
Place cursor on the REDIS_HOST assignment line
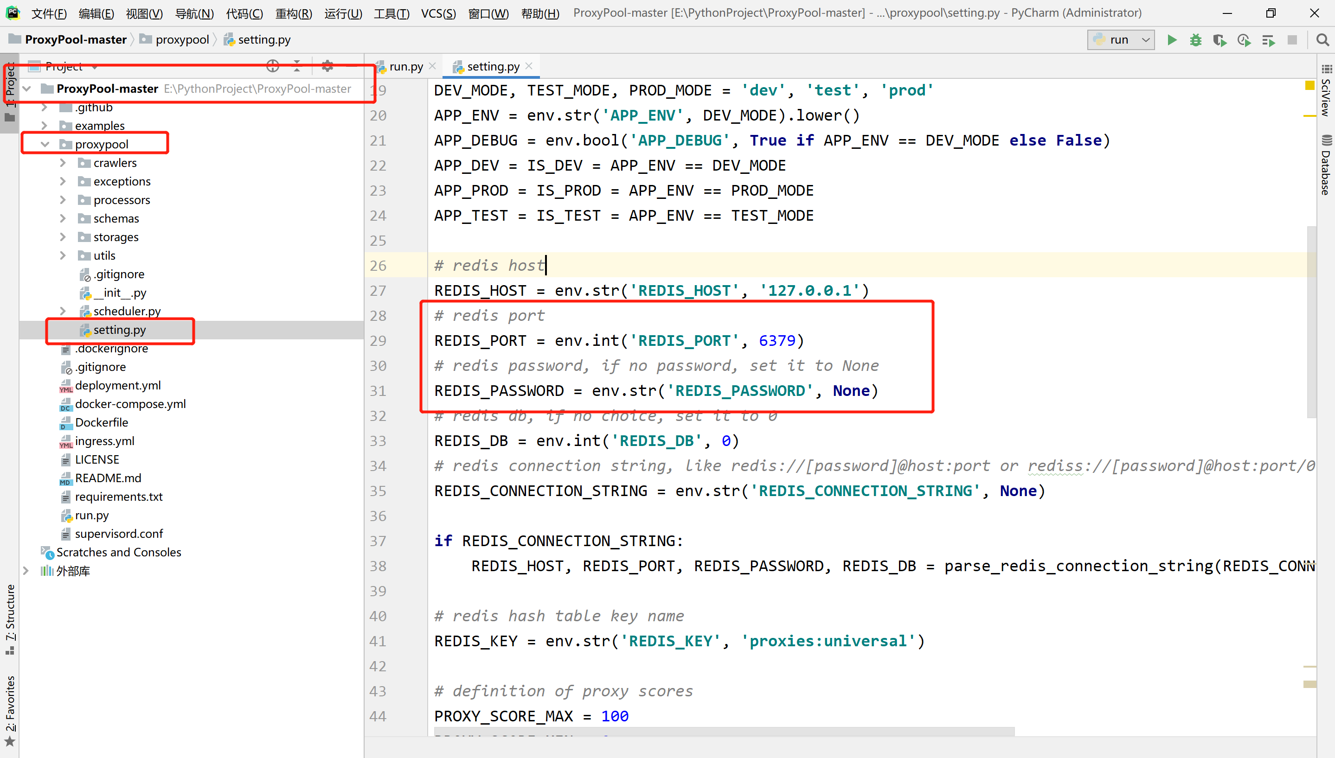tap(651, 291)
